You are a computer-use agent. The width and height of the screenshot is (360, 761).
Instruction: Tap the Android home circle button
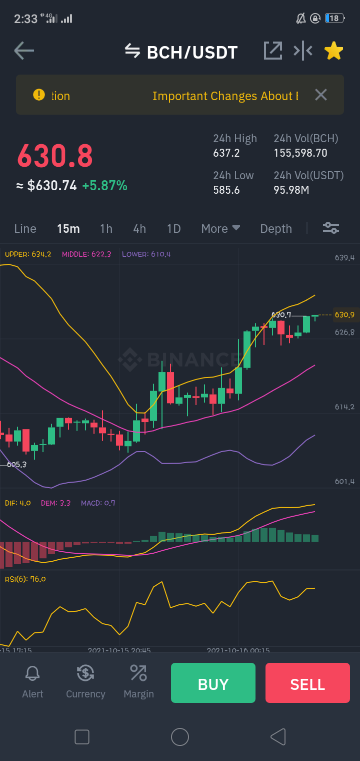pos(180,737)
